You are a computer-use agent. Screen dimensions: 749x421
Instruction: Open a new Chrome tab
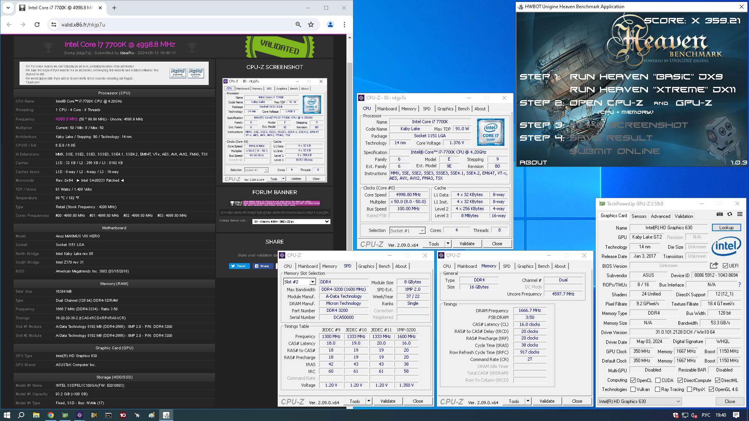(114, 8)
